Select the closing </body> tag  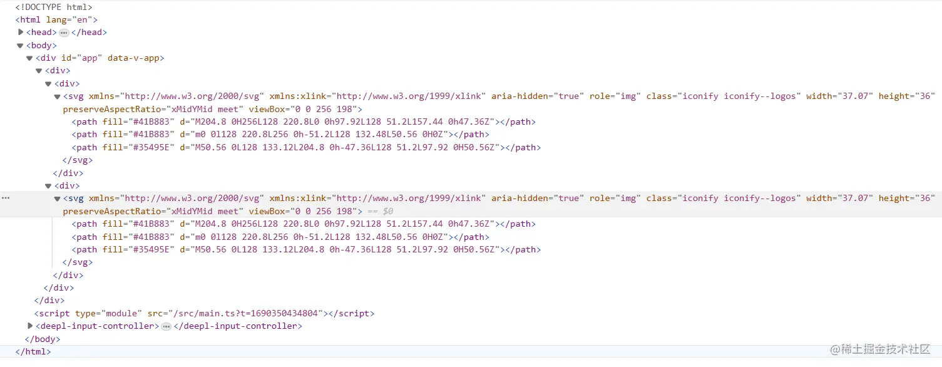[43, 339]
